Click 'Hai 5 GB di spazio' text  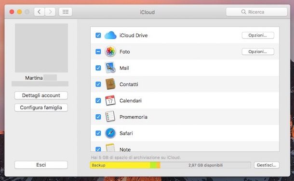[x=136, y=157]
